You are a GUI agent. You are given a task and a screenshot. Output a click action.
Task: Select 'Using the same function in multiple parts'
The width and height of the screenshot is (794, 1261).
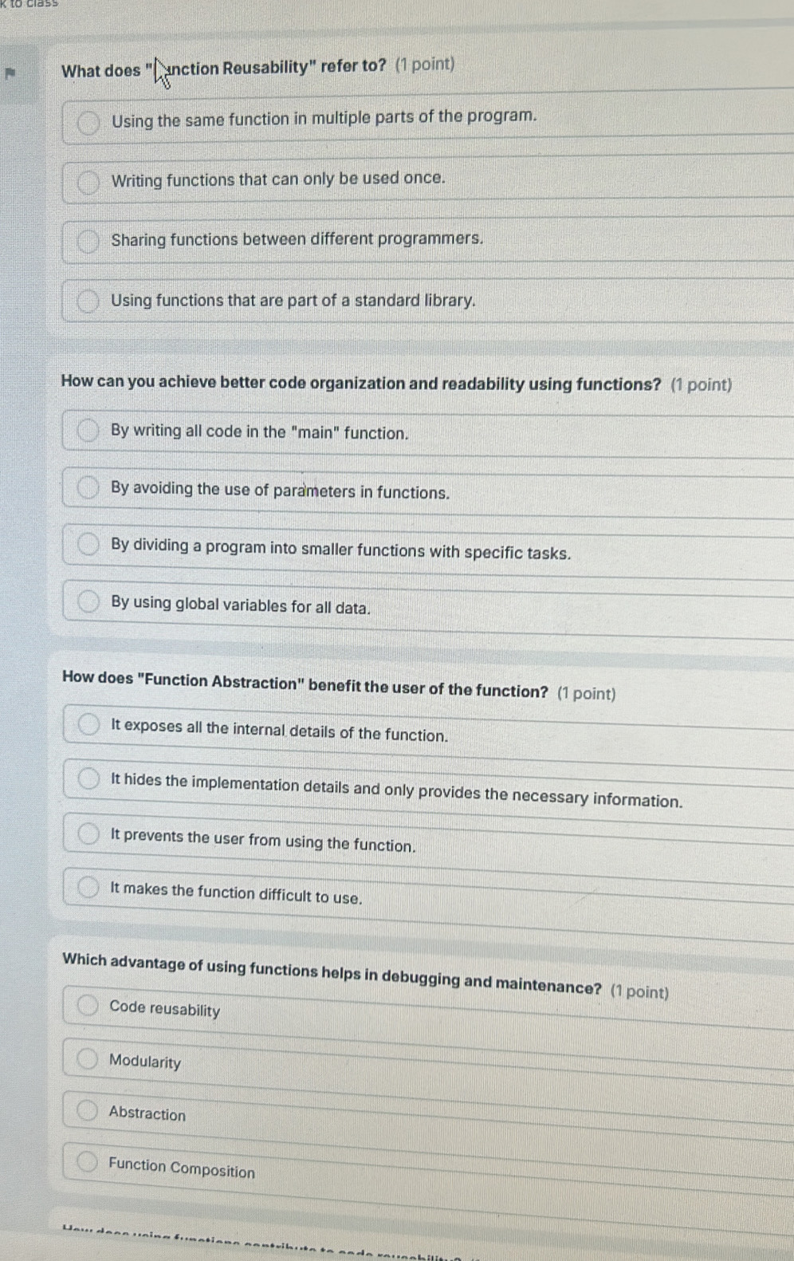coord(88,122)
